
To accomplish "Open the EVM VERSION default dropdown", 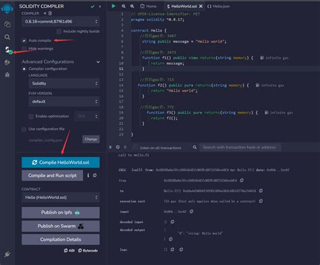I will point(64,102).
